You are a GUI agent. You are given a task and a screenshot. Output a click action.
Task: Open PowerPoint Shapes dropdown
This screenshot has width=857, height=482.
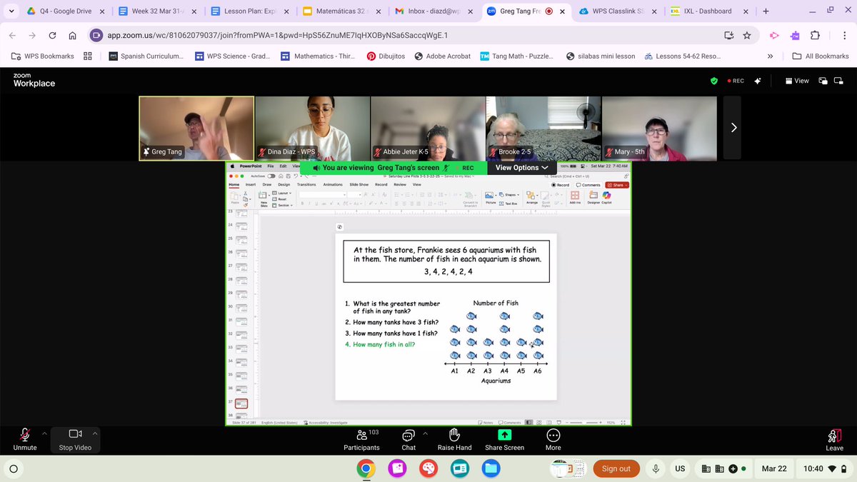511,194
